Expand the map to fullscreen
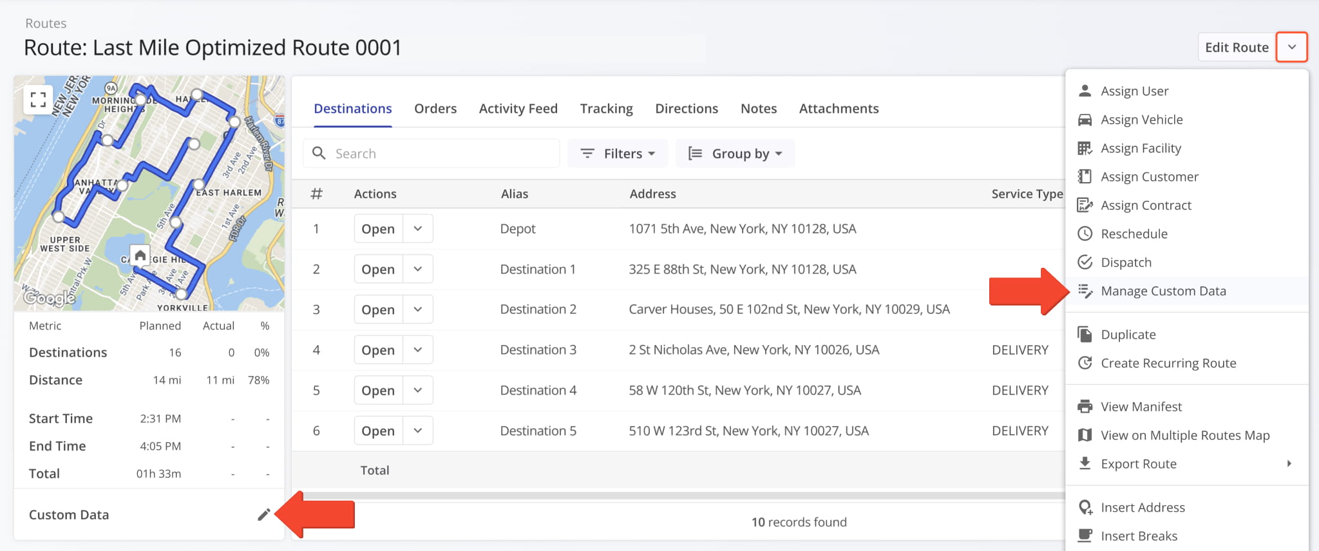The image size is (1319, 551). tap(38, 100)
